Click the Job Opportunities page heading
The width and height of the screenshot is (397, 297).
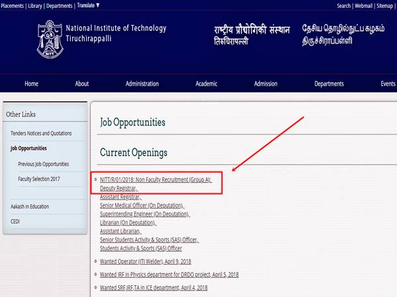(133, 123)
